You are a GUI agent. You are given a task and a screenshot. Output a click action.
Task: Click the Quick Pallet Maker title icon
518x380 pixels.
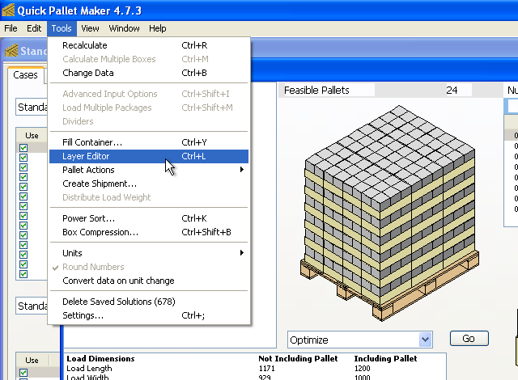8,10
